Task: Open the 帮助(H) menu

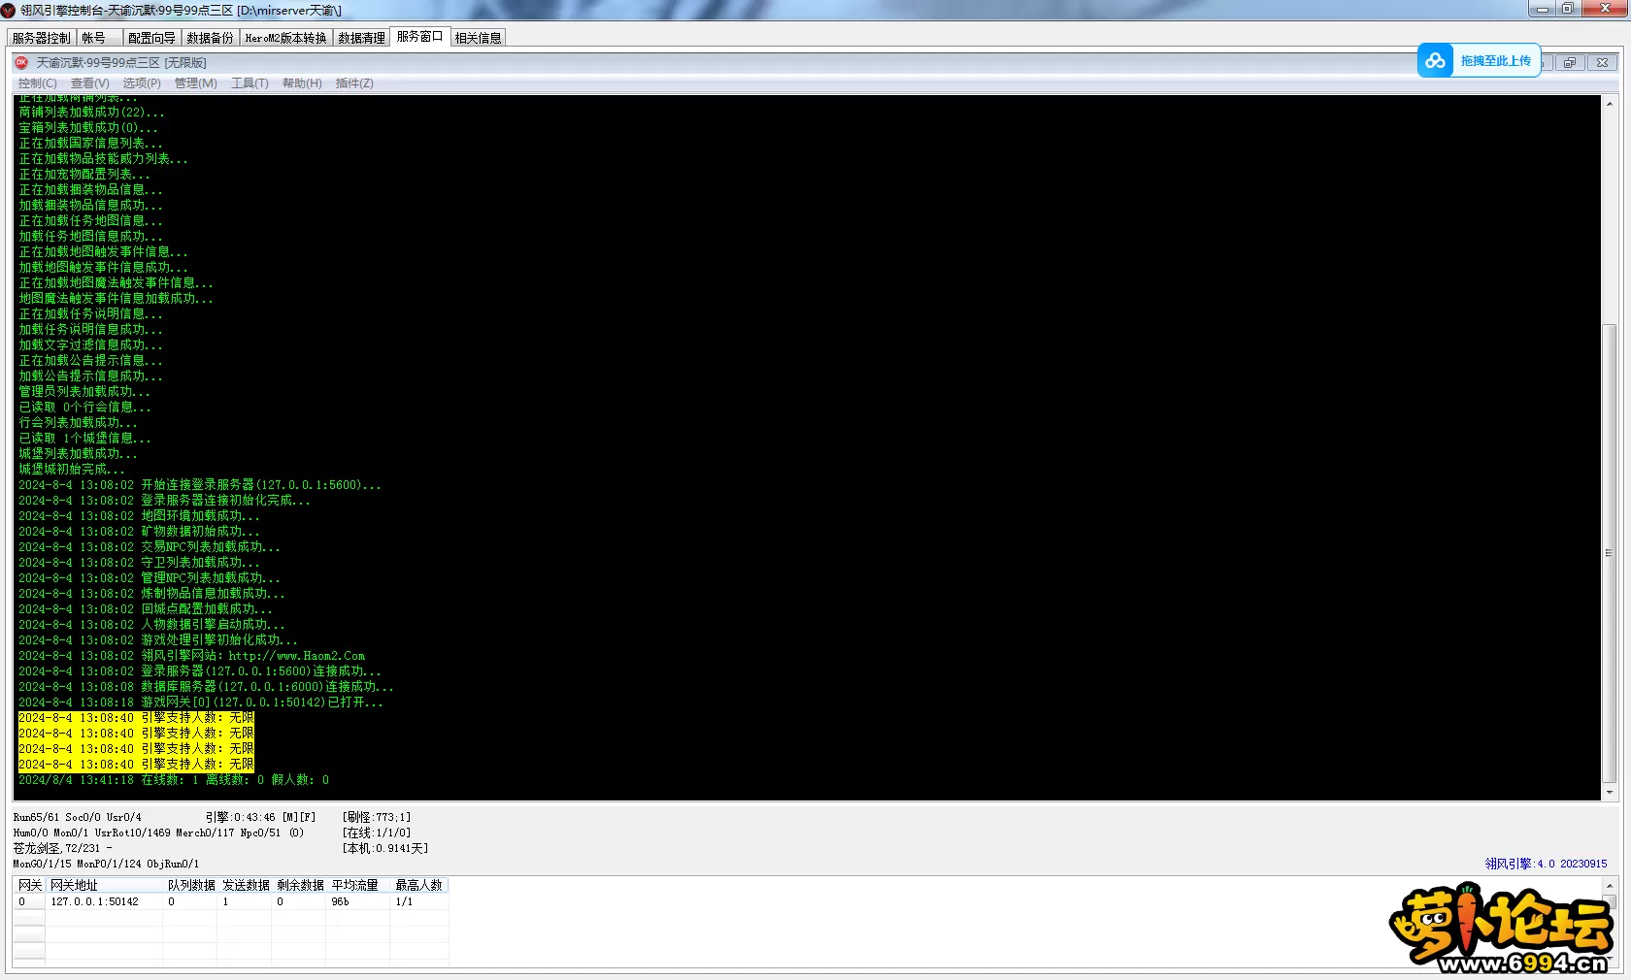Action: [302, 83]
